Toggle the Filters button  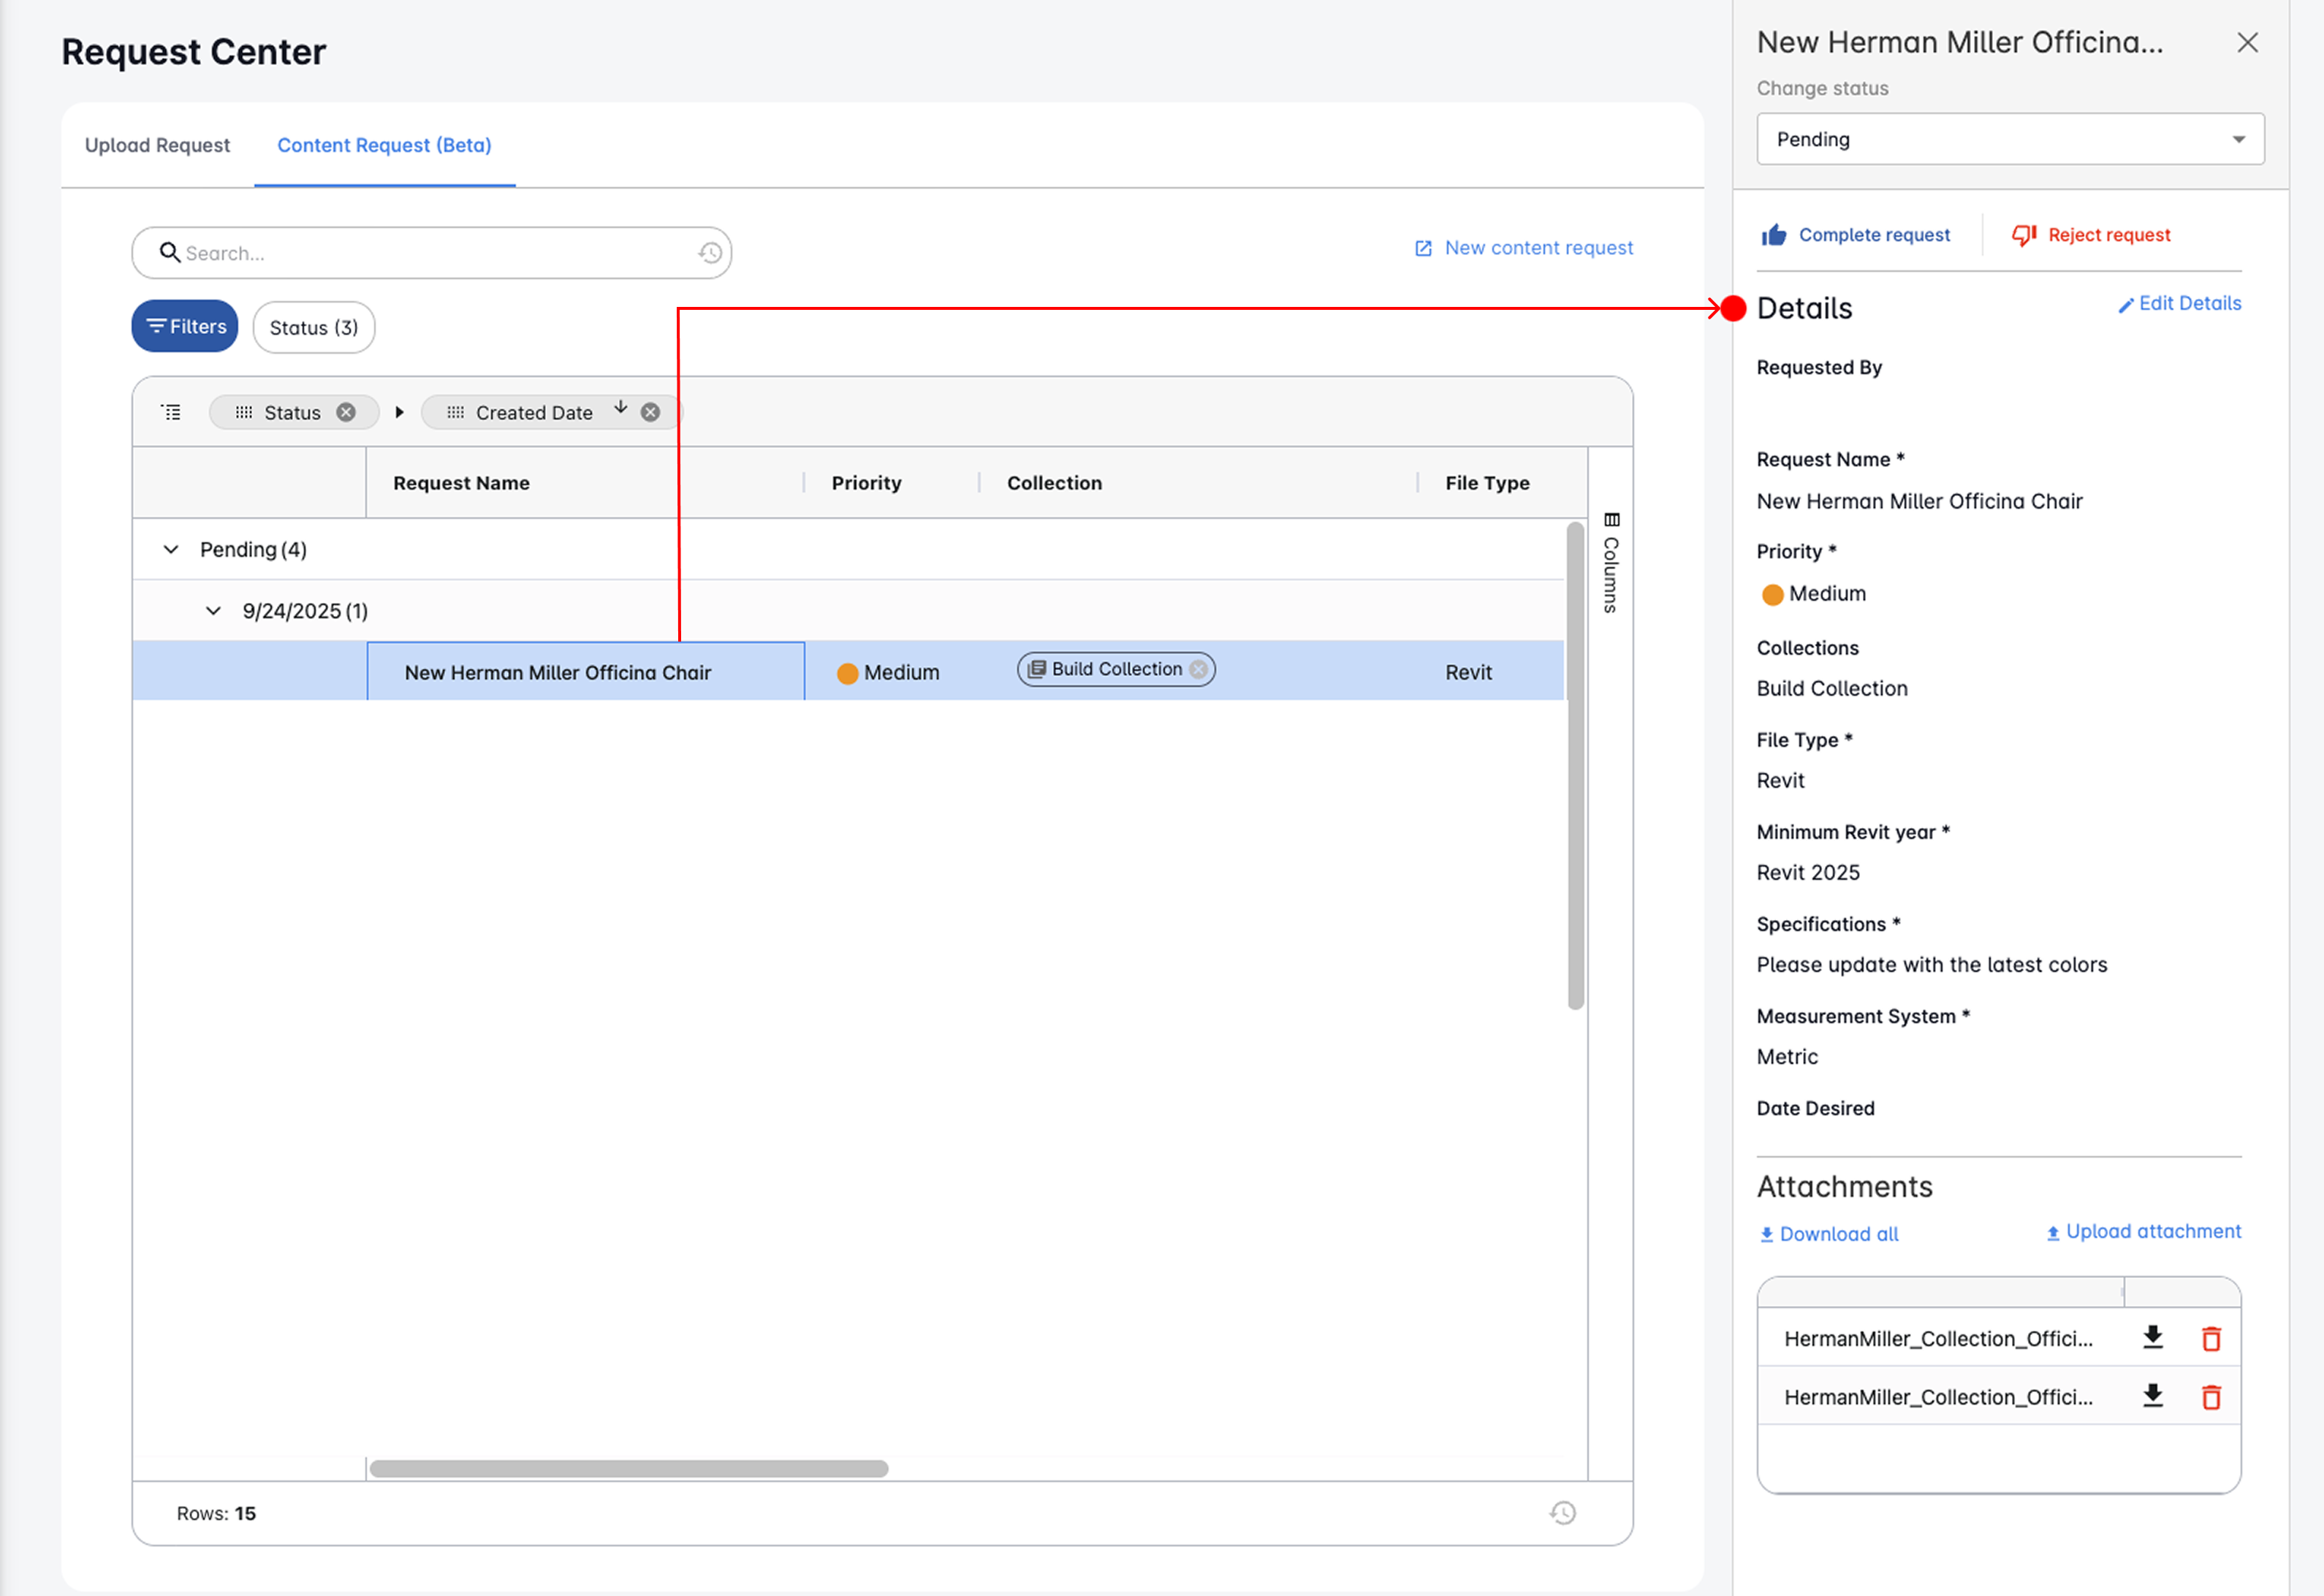185,327
